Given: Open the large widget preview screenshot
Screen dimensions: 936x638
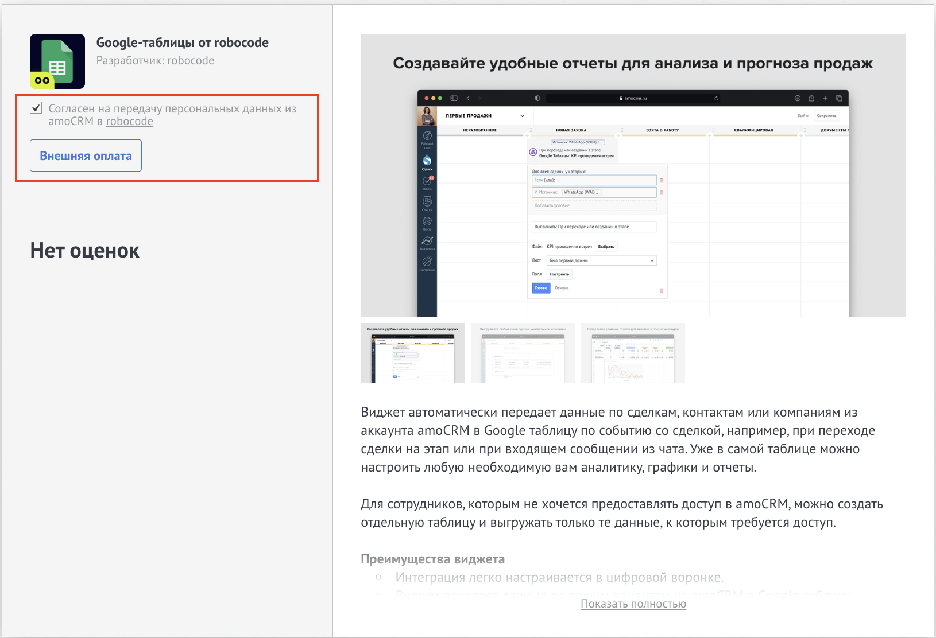Looking at the screenshot, I should (x=633, y=175).
